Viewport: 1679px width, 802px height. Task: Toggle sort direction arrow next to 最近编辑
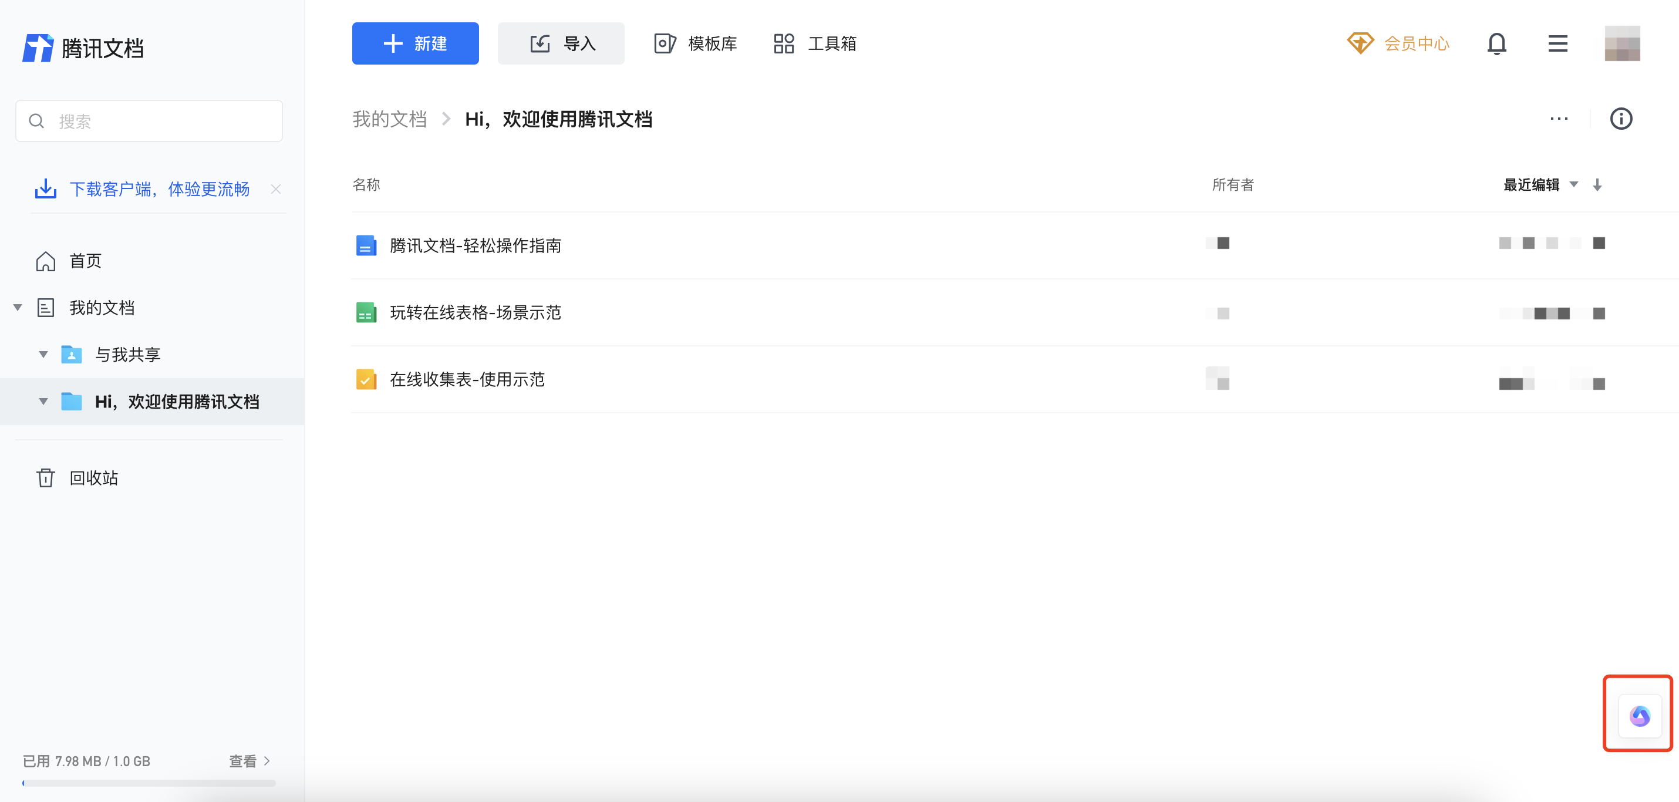point(1597,185)
